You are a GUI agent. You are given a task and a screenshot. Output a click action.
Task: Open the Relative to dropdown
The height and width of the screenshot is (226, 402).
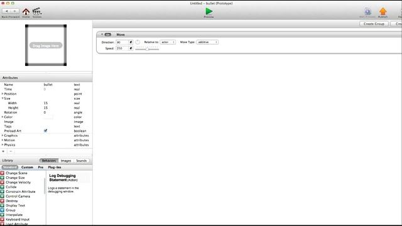pyautogui.click(x=168, y=42)
